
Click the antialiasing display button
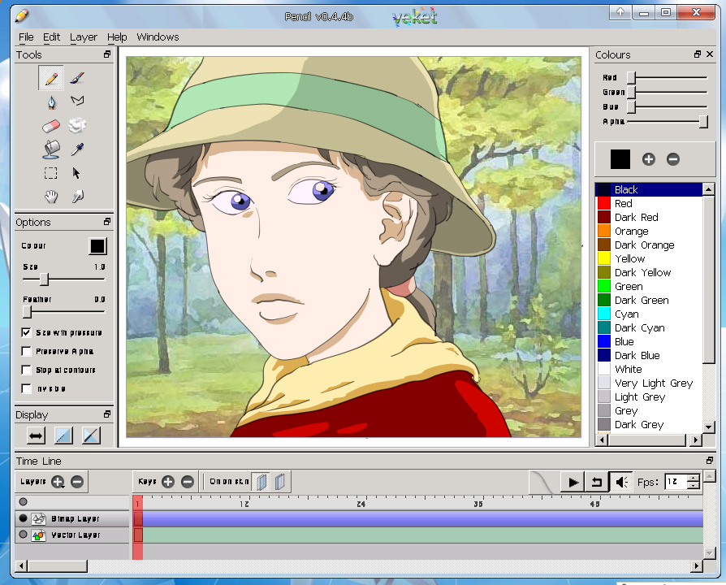(x=63, y=435)
